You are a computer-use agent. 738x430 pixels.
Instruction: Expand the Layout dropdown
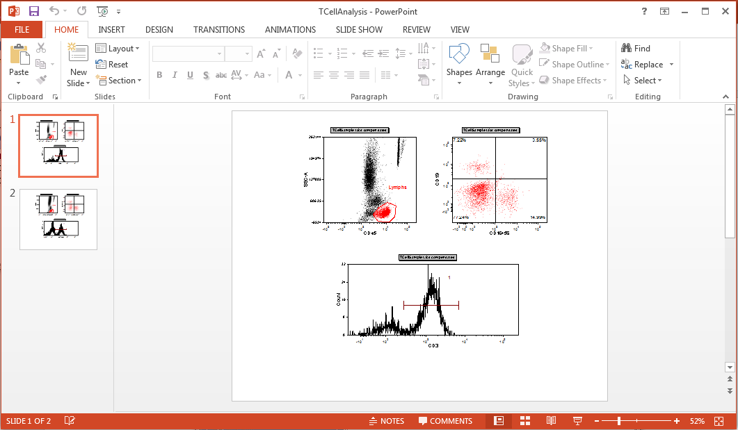118,49
